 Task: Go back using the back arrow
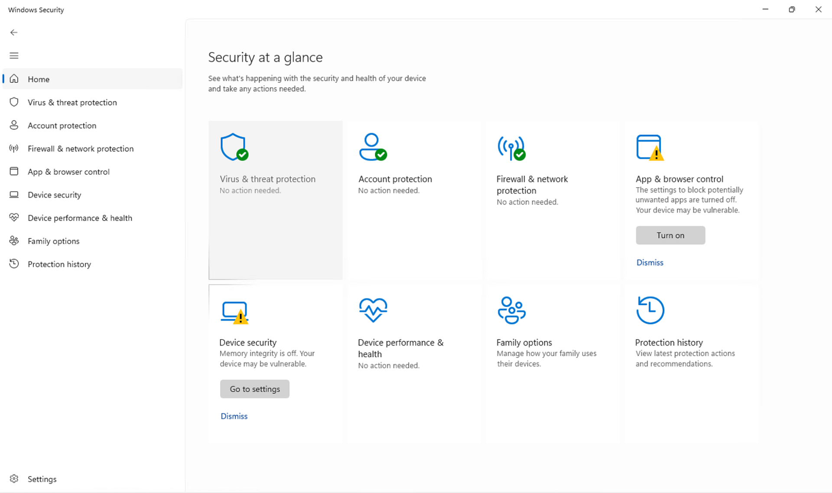(14, 33)
